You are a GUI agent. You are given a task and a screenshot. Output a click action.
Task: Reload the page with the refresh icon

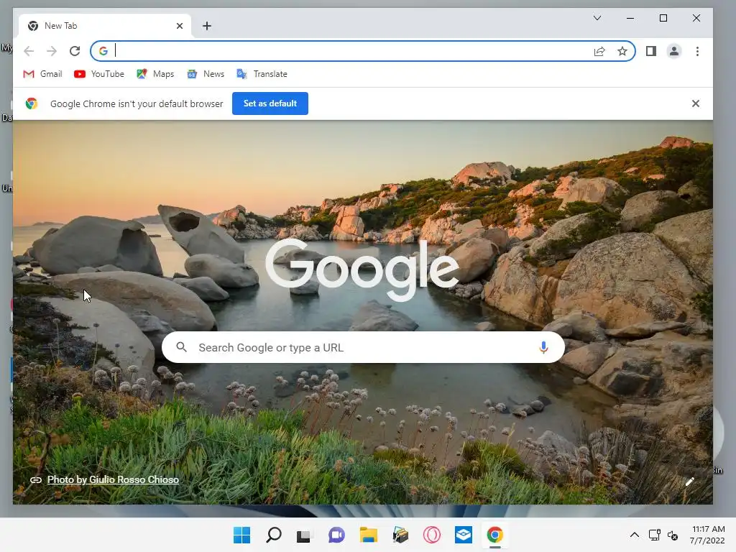[x=75, y=51]
